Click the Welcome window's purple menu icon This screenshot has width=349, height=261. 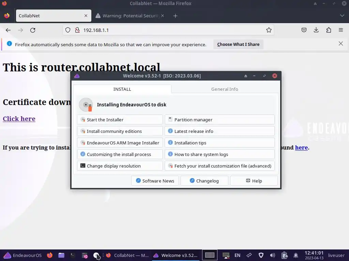[x=77, y=76]
